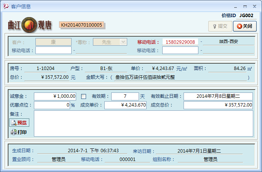Screen dimensions: 262x172
Task: Click the 曲江观唐 logo image
Action: point(30,25)
